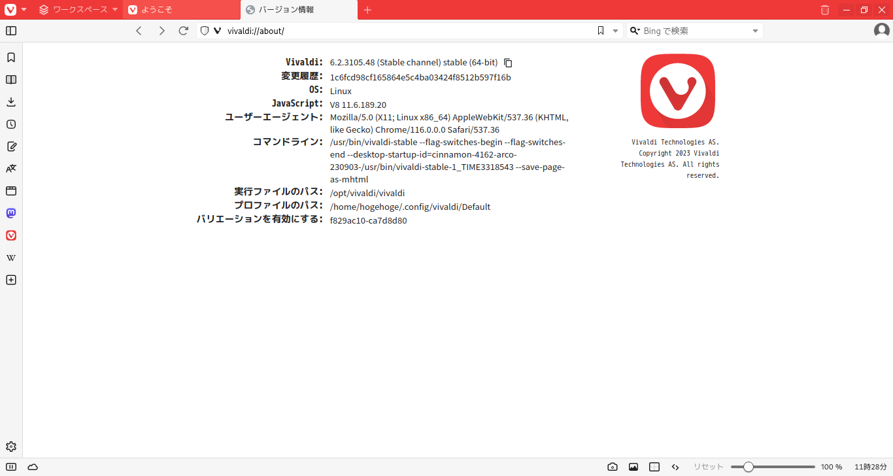Expand the search history dropdown arrow
The height and width of the screenshot is (476, 893).
(756, 31)
